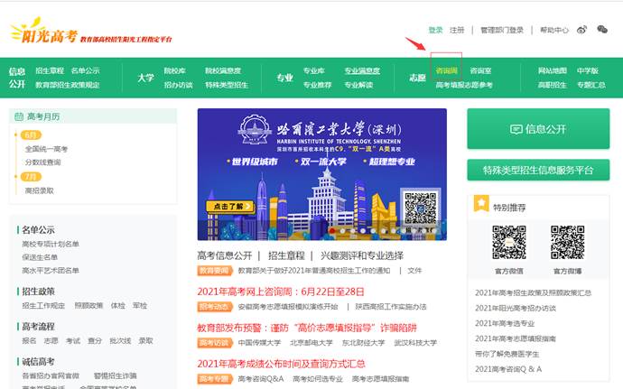This screenshot has height=389, width=623.
Task: Open 名单公示 in green nav bar
Action: pos(85,70)
